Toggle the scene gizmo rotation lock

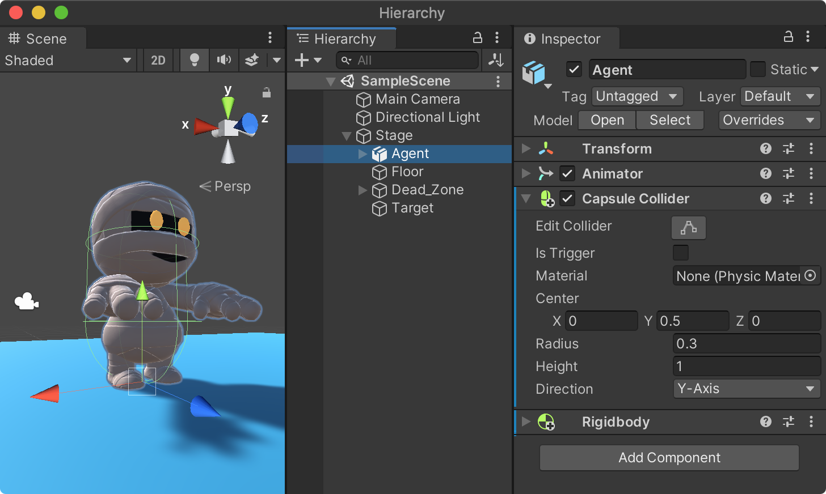266,92
